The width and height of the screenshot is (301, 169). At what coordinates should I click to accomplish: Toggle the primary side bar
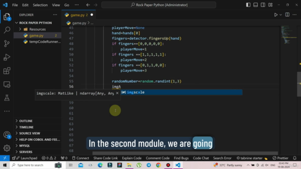(248, 5)
